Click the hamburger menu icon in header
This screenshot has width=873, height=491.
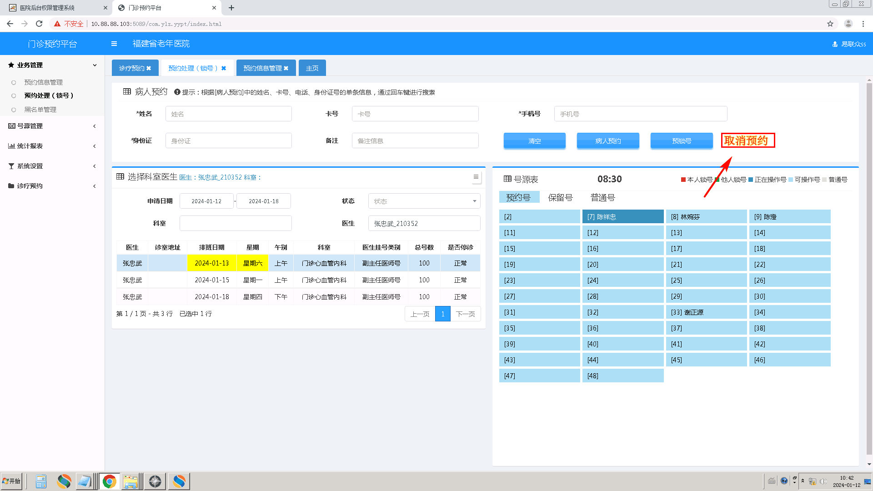(114, 44)
